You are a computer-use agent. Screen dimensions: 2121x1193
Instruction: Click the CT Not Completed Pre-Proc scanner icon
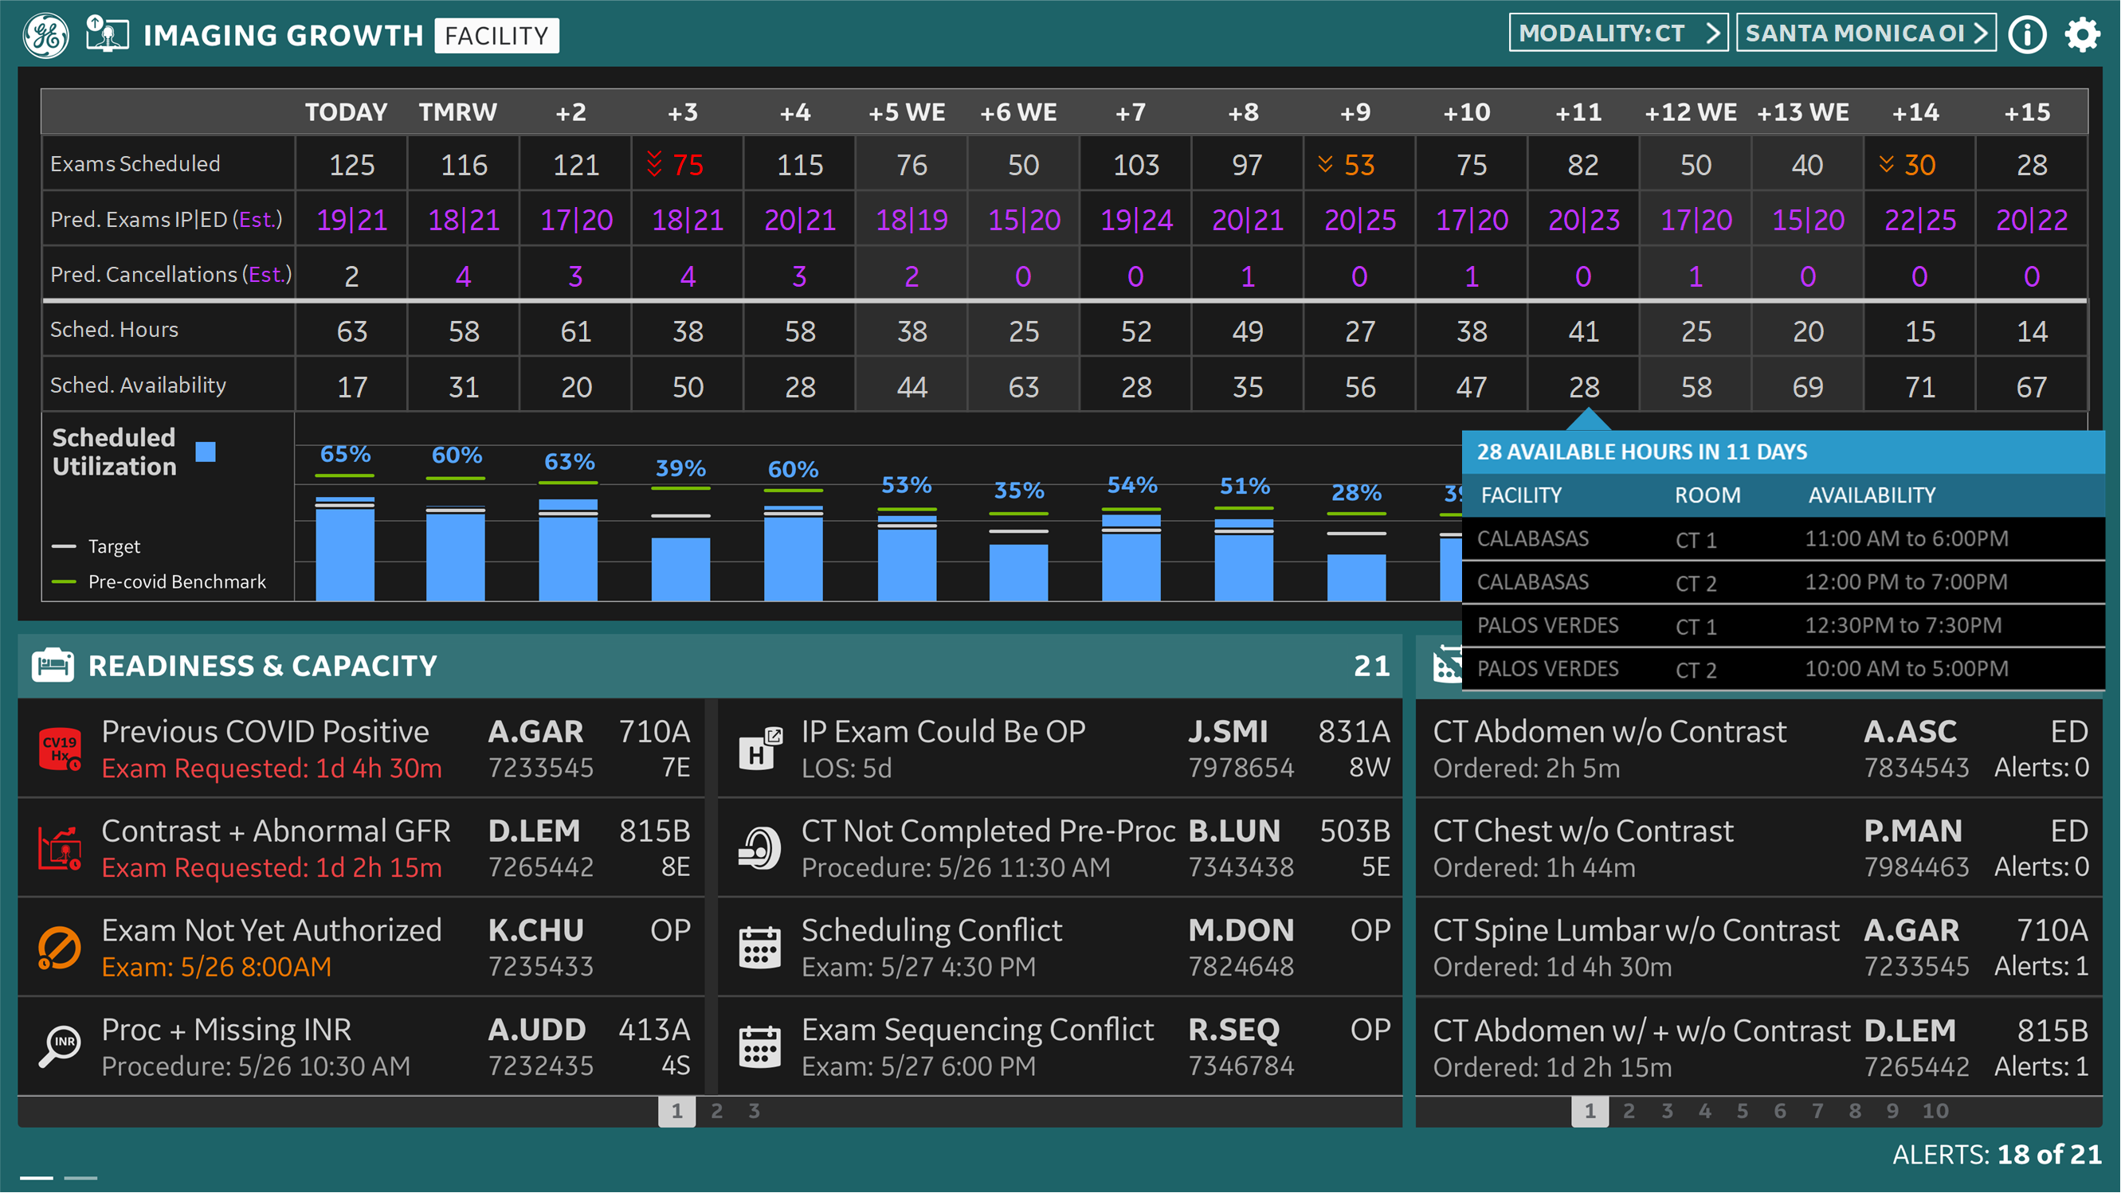(x=759, y=848)
